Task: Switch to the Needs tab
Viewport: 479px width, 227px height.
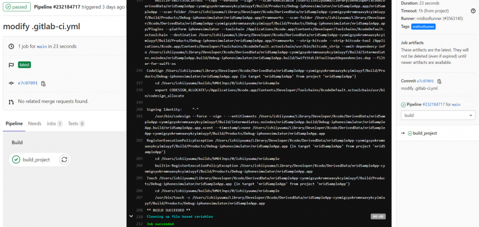Action: [35, 124]
